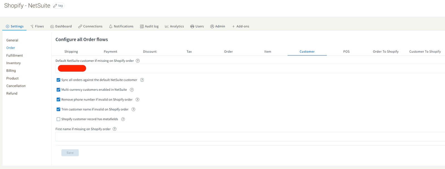Enable Shopify customer record has metafields

(58, 119)
